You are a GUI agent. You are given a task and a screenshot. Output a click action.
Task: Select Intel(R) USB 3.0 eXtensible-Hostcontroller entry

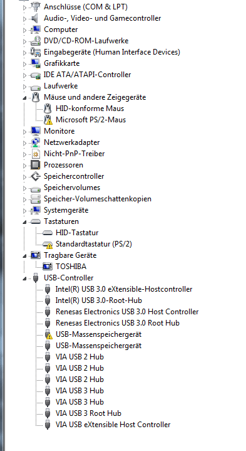[x=124, y=289]
